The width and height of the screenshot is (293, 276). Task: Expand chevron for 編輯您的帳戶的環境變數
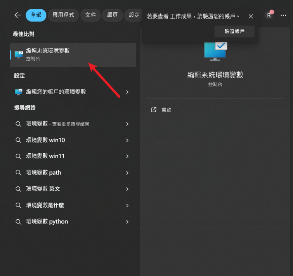click(127, 92)
